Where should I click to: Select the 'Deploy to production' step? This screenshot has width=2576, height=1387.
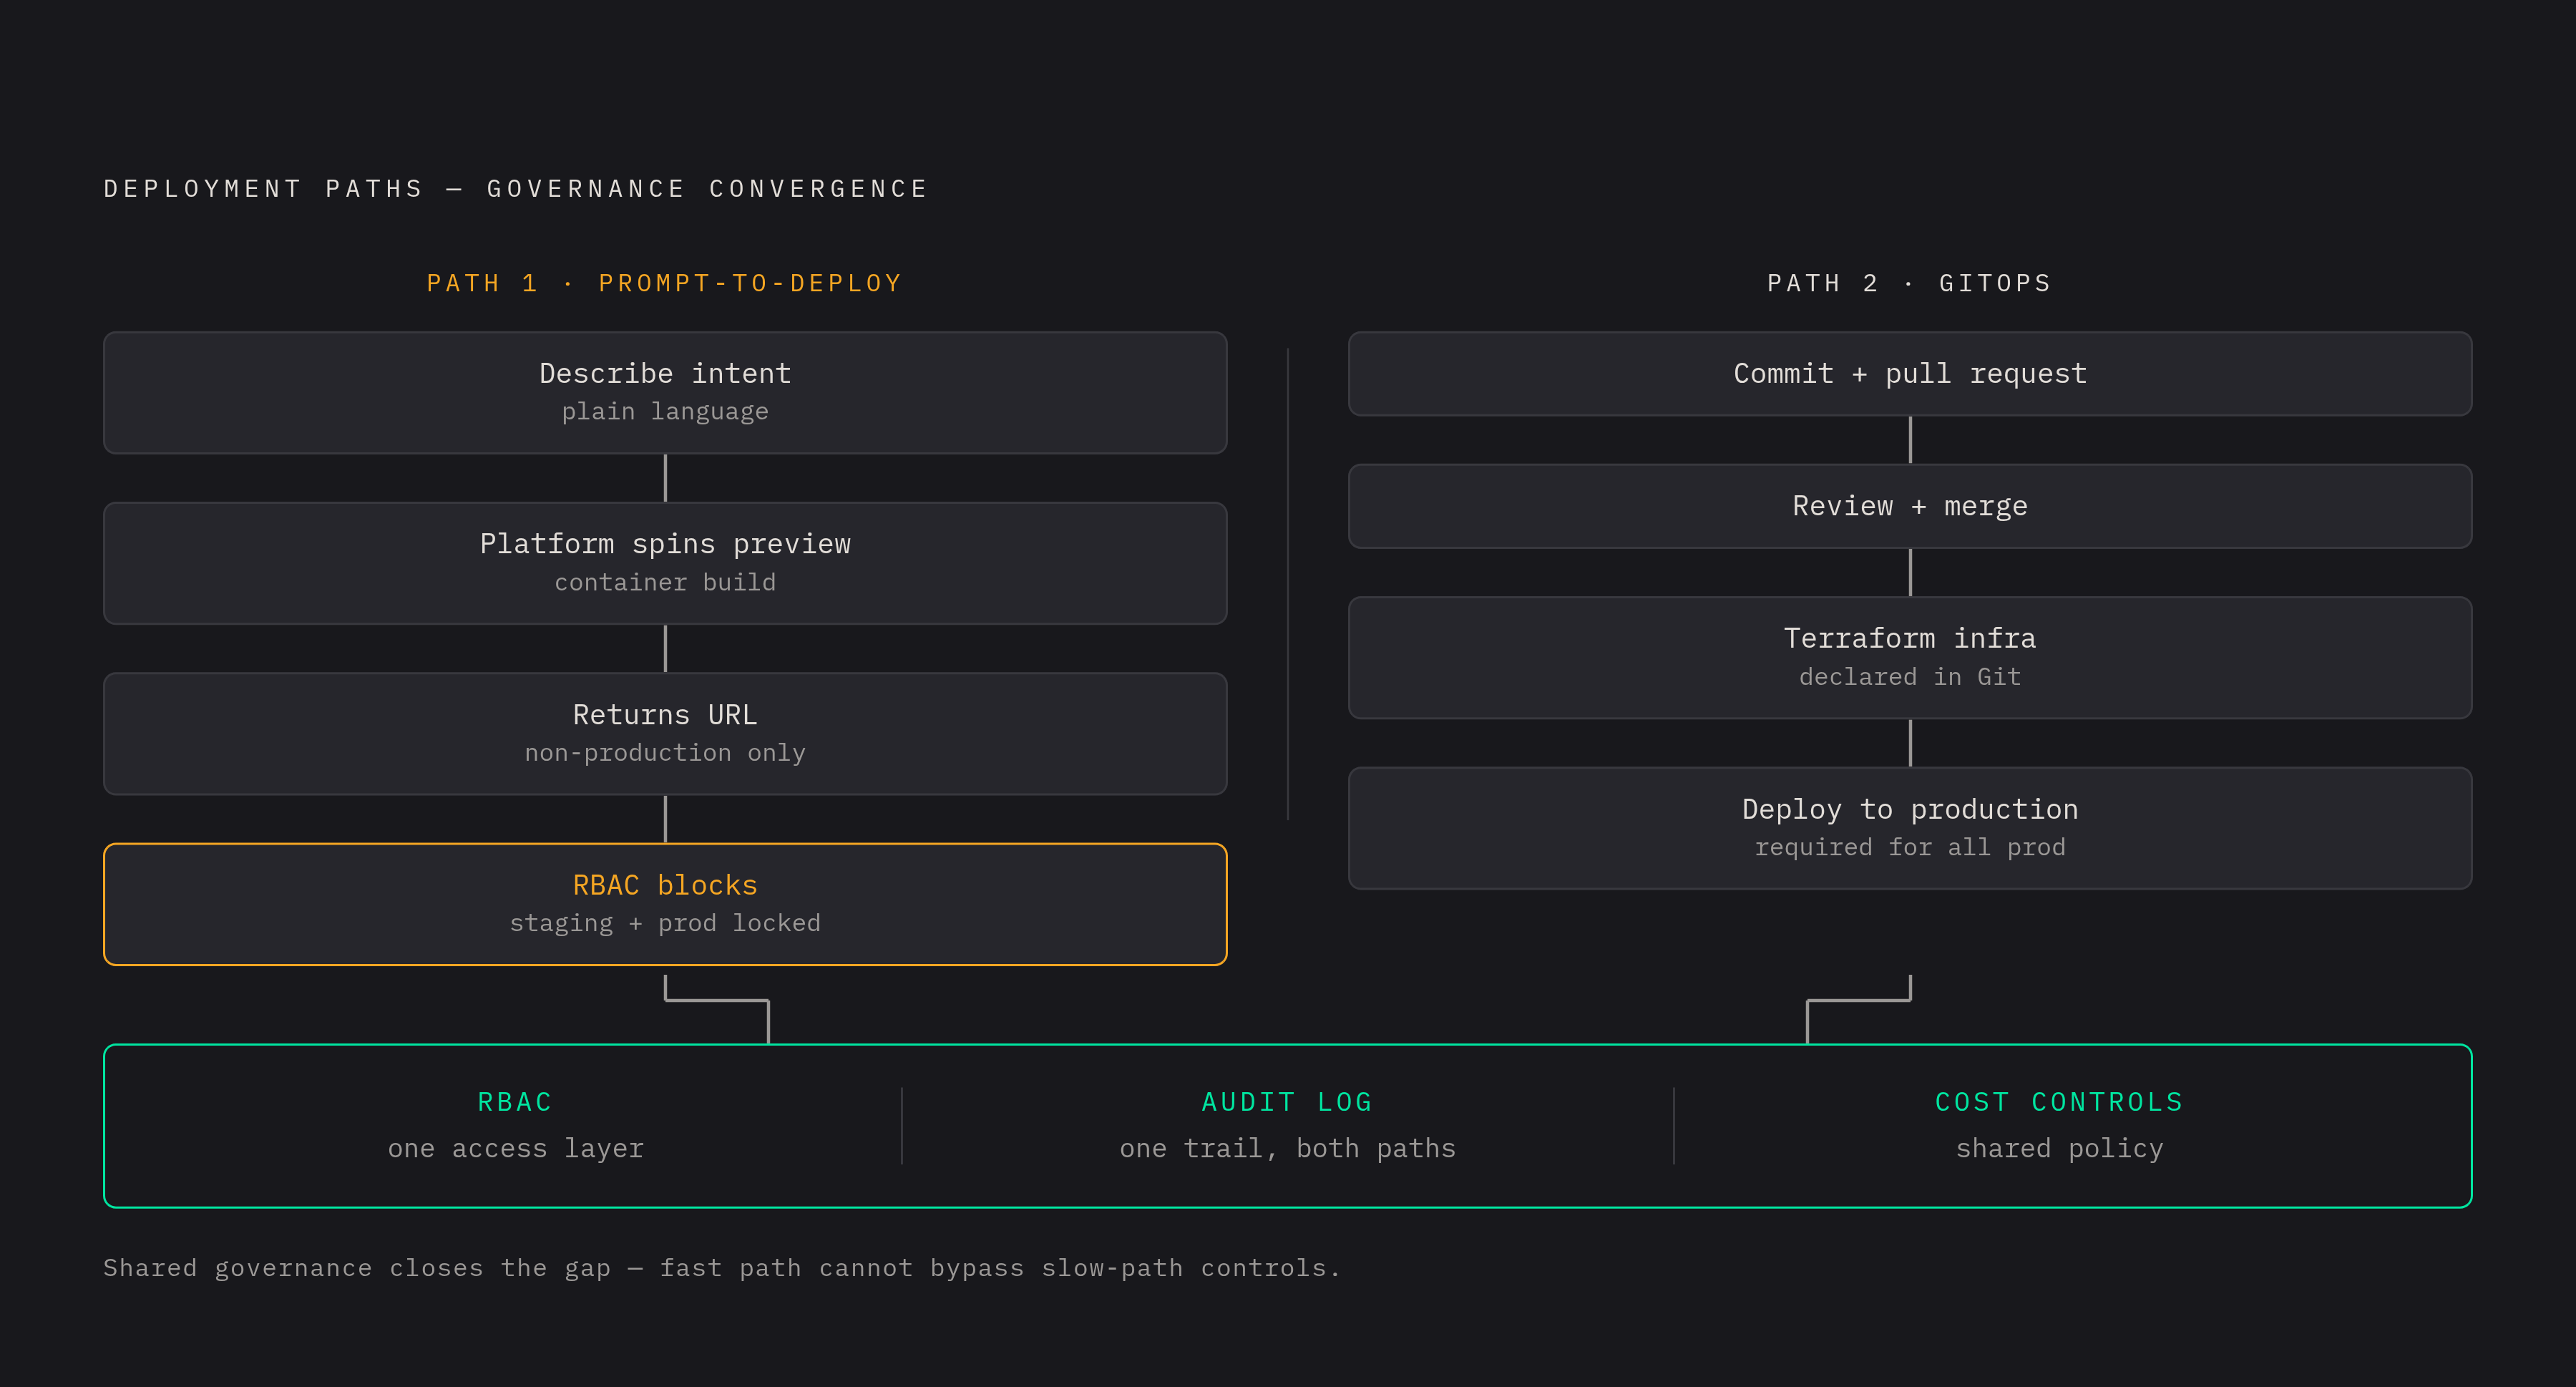point(1910,828)
